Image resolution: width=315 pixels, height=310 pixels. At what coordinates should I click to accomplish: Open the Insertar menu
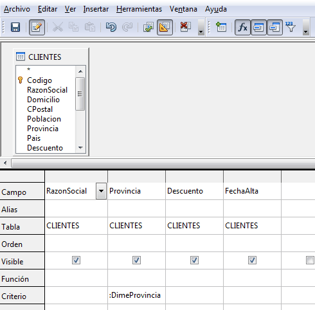tap(96, 9)
